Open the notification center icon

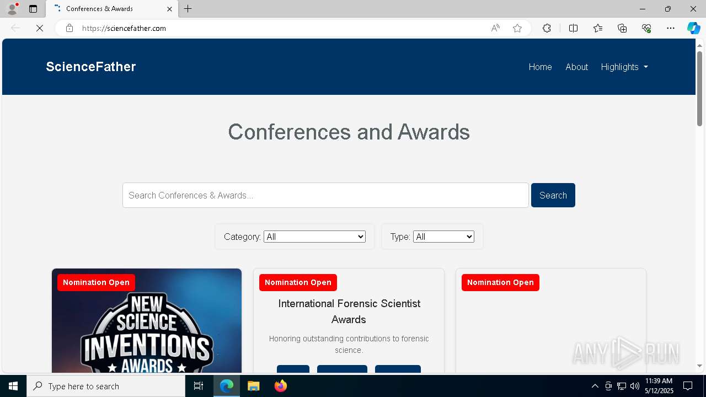coord(688,386)
